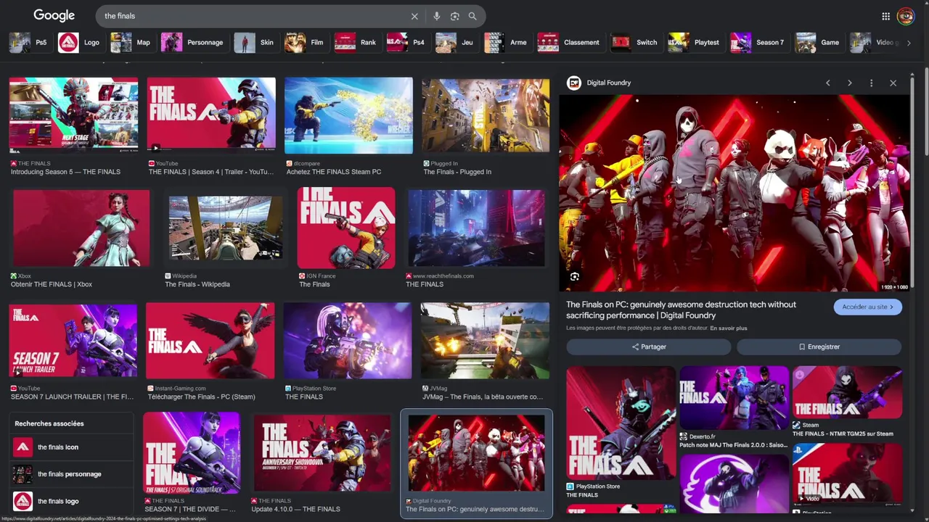Filter results by Ps5 chip

point(29,42)
